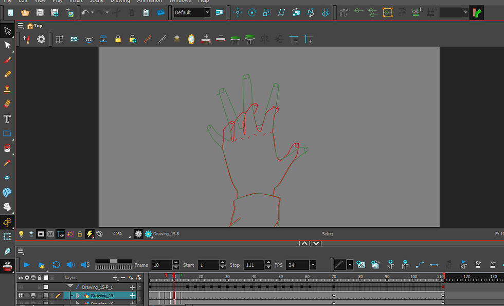504x306 pixels.
Task: Show the grid in Camera view
Action: [59, 39]
